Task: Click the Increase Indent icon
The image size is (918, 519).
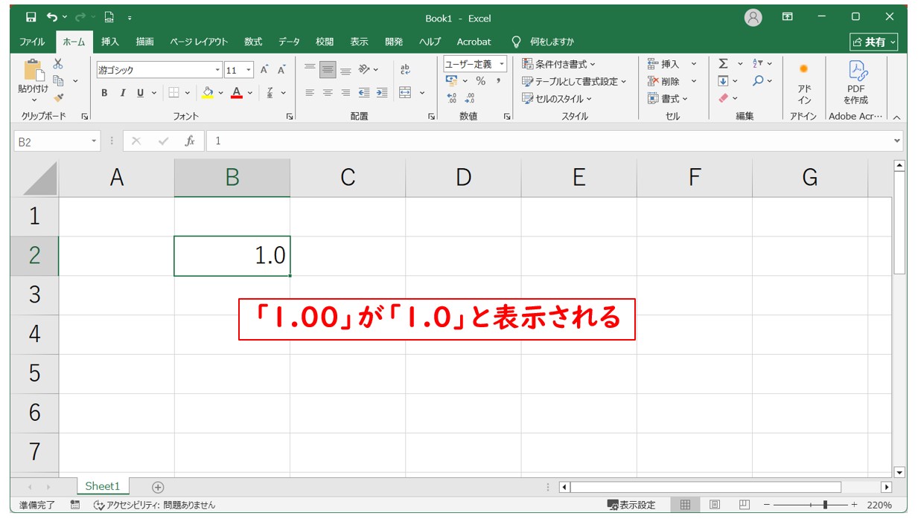Action: (381, 93)
